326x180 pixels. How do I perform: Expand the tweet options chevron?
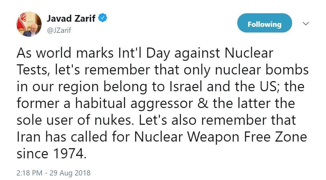pos(306,23)
